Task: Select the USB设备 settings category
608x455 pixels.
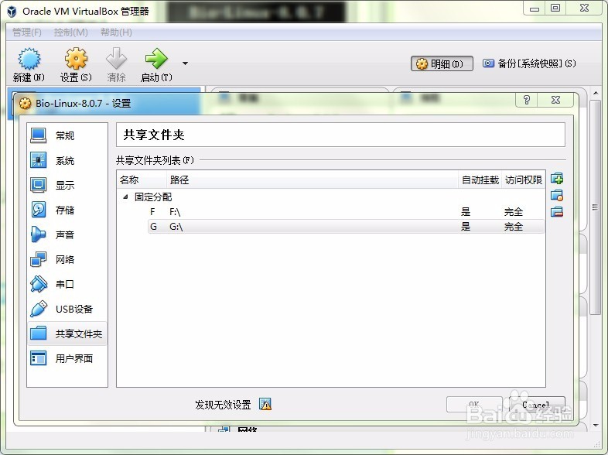Action: [67, 310]
